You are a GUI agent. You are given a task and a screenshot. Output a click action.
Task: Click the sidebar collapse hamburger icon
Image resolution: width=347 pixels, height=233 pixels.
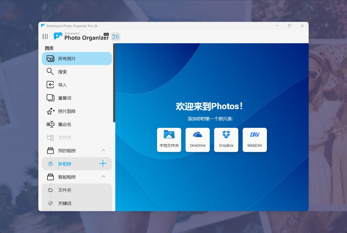pyautogui.click(x=45, y=37)
